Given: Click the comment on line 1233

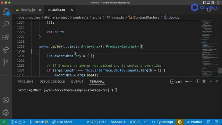Looking at the screenshot, I should (x=104, y=66).
